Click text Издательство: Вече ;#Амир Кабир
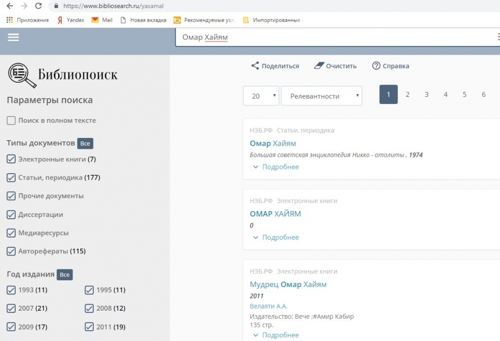 pos(302,317)
